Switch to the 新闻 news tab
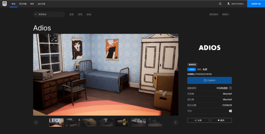Screen dimensions: 265x134 coord(89,14)
